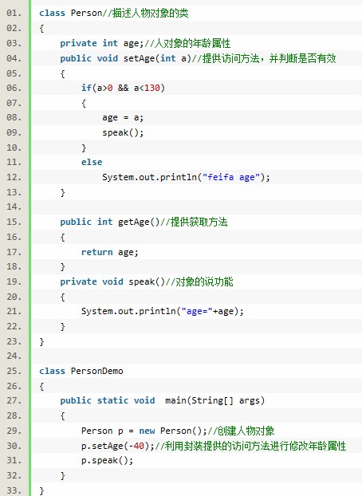Click the 'class PersonDemo' declaration
The image size is (362, 496).
pos(81,371)
